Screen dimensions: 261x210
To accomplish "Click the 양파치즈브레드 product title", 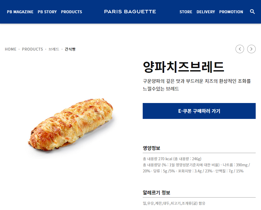I will tap(184, 67).
